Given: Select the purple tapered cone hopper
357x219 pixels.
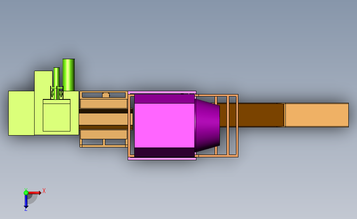Looking at the screenshot, I should click(x=207, y=125).
